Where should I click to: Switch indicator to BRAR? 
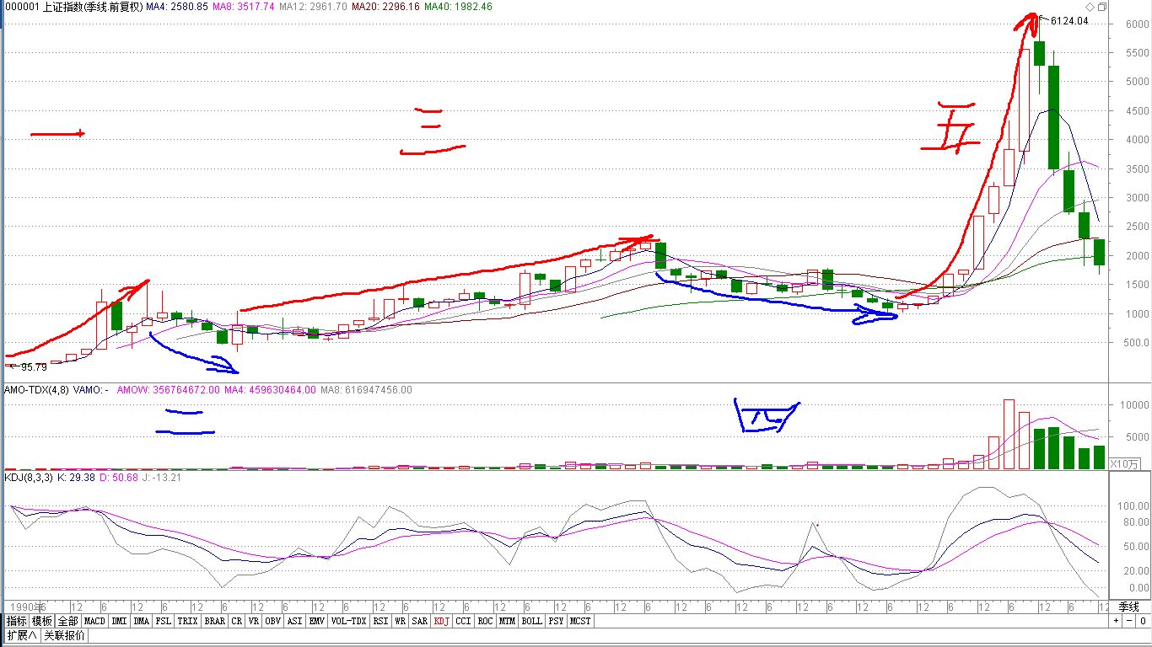[215, 621]
